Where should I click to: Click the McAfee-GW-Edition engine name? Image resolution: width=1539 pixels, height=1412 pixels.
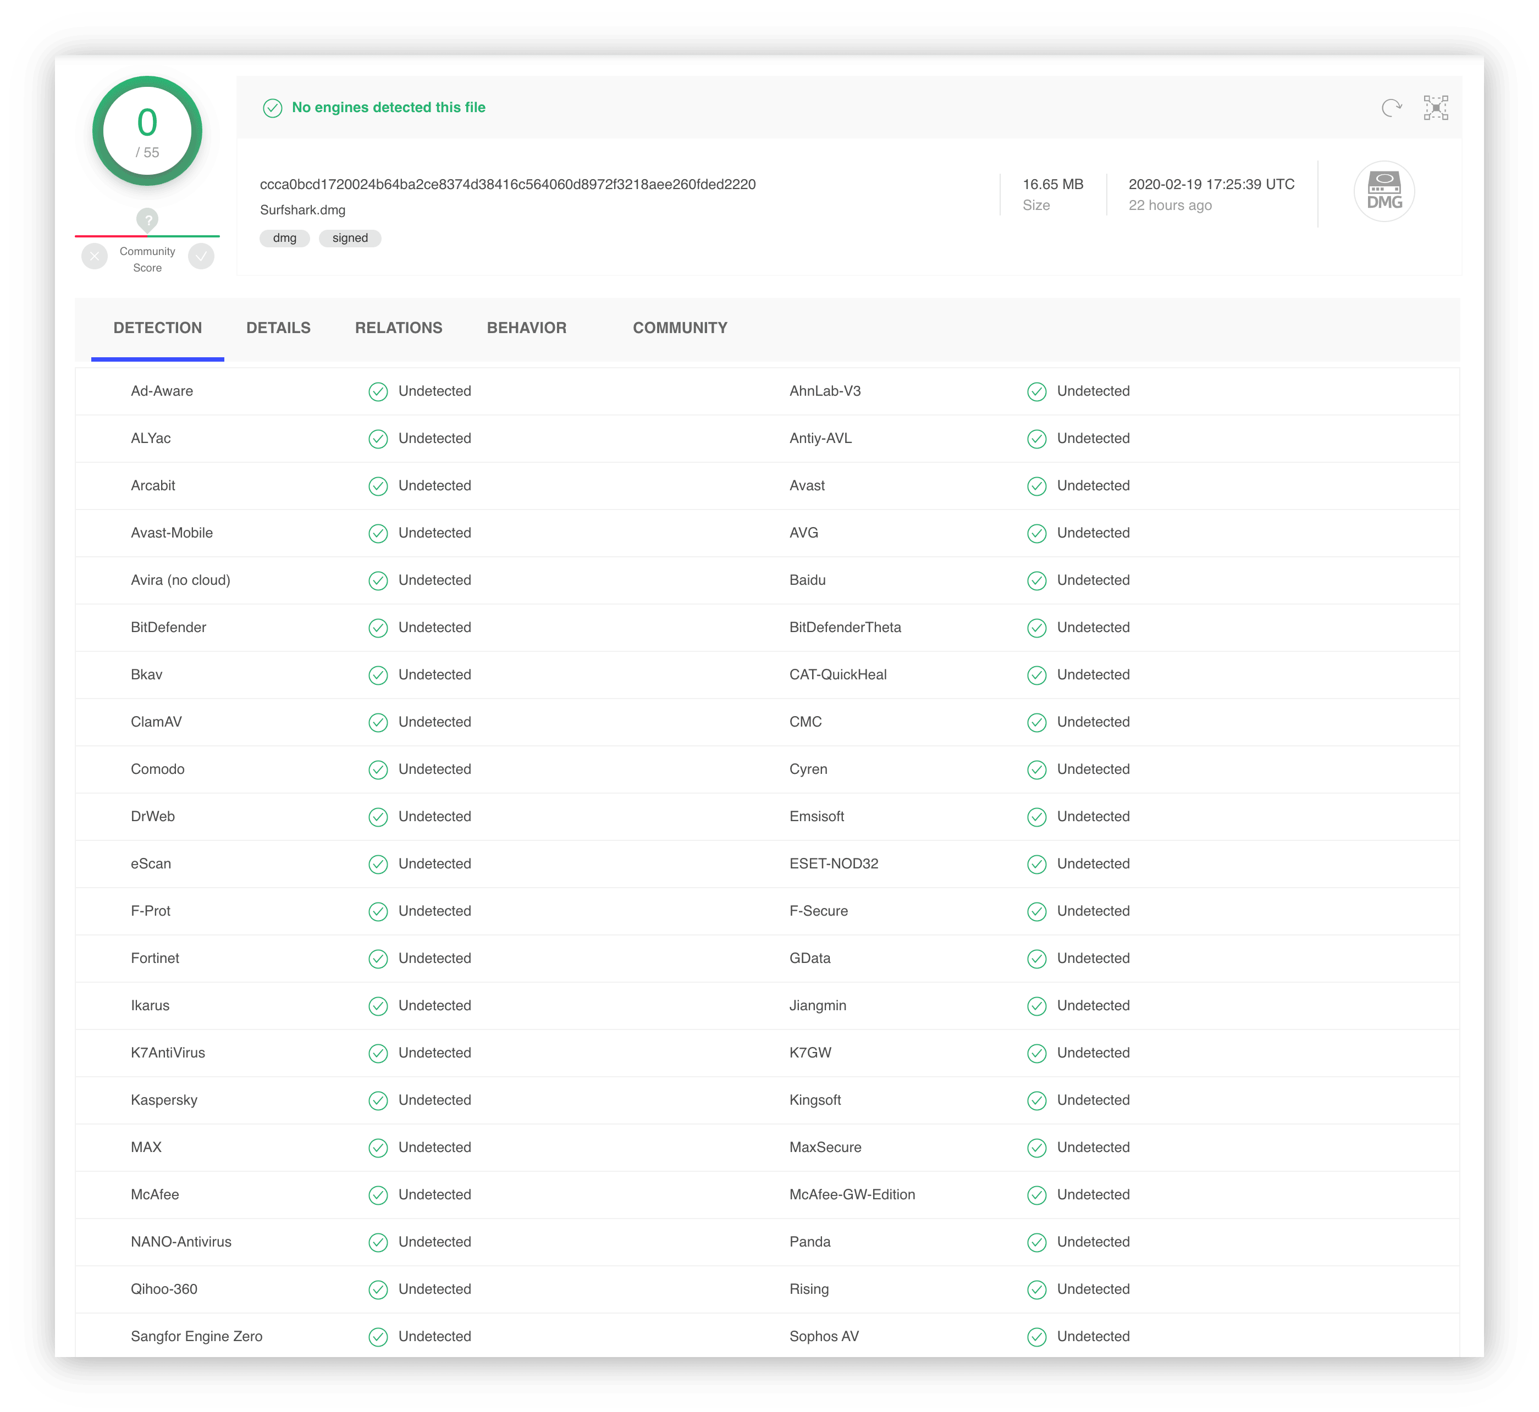tap(852, 1195)
